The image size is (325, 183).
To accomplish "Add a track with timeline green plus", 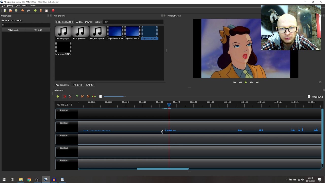I will click(58, 96).
